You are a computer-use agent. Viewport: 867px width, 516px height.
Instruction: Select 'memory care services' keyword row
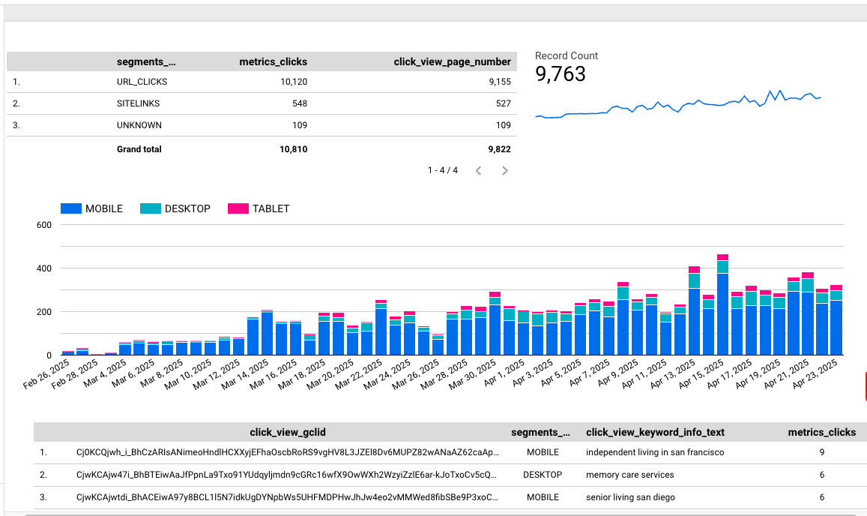629,475
